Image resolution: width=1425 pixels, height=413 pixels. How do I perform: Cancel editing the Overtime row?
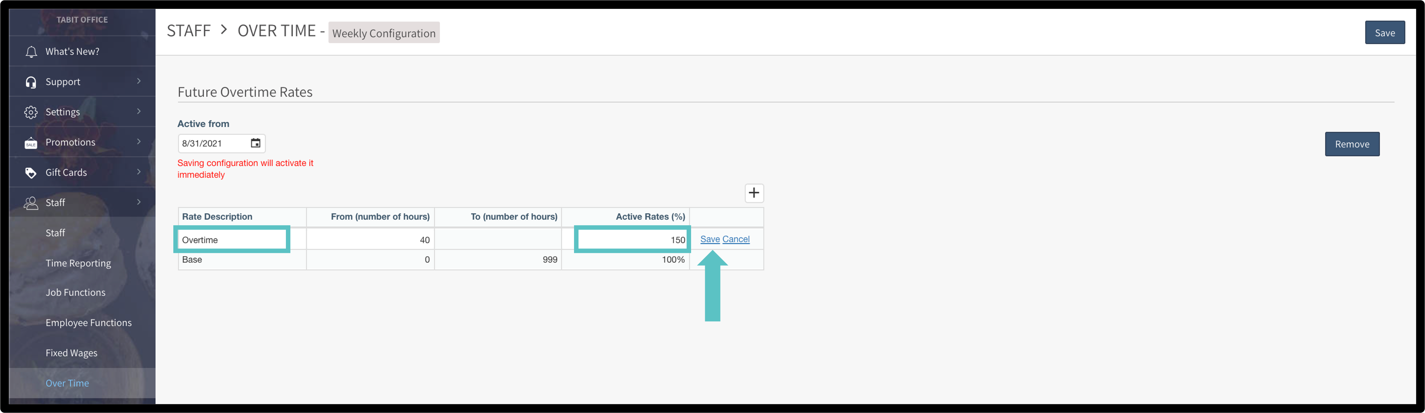(x=736, y=239)
